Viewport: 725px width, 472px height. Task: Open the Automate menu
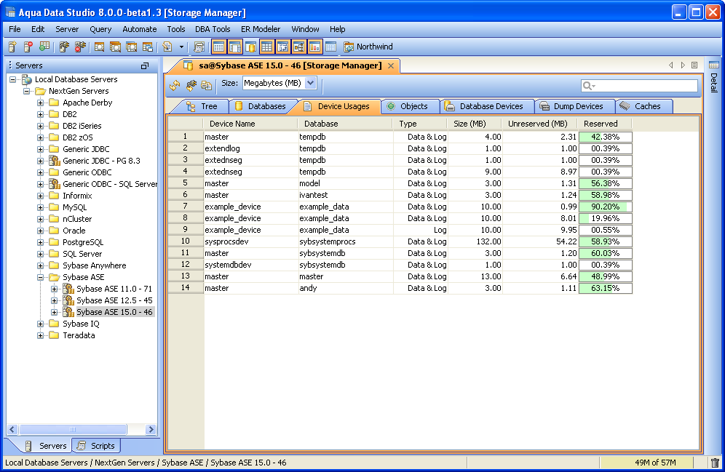(x=139, y=29)
